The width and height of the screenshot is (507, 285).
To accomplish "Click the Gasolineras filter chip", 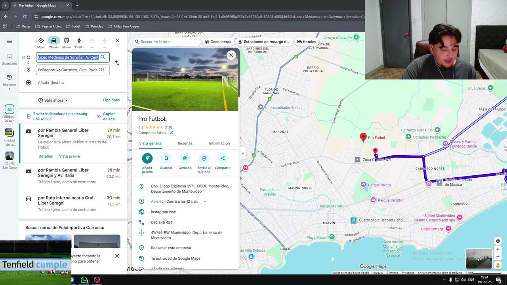I will click(x=218, y=42).
